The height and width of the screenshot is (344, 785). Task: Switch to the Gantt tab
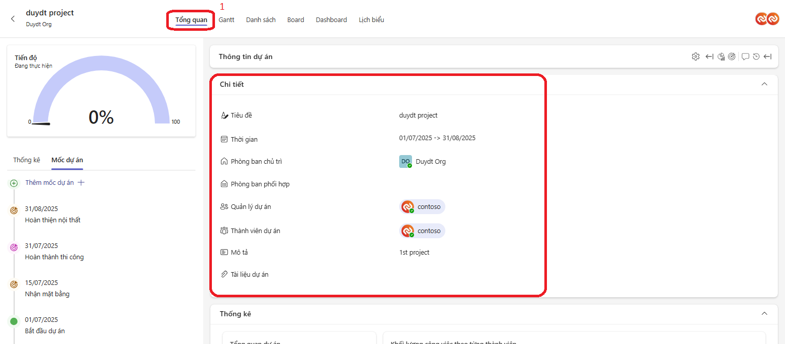(x=226, y=20)
